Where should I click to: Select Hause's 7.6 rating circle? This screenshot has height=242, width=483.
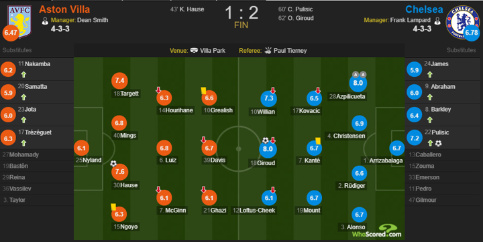pos(119,172)
